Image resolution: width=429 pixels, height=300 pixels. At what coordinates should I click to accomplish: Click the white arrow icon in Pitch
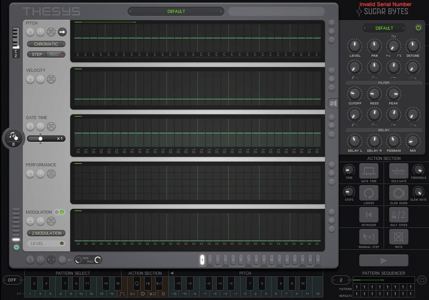pyautogui.click(x=62, y=32)
